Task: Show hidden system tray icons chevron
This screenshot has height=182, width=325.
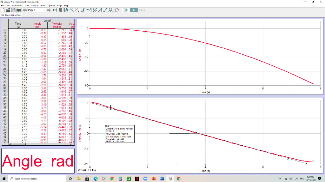Action: point(280,179)
